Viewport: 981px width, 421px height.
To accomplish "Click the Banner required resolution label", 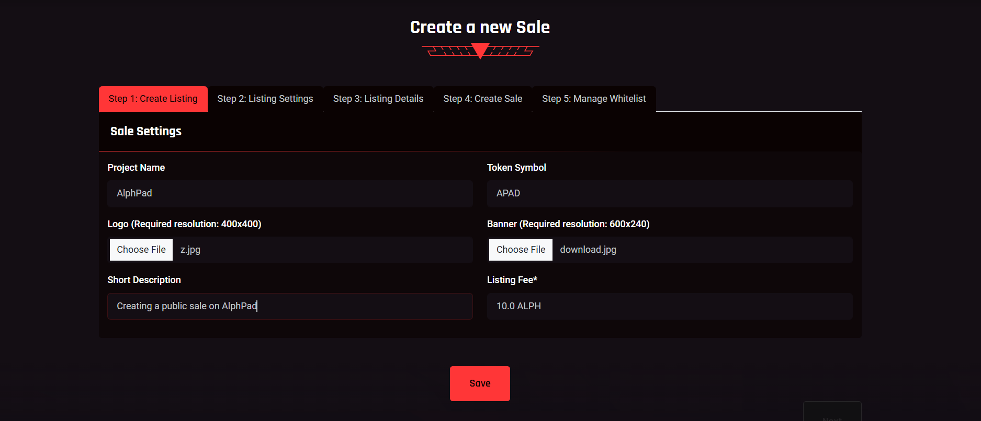I will (568, 224).
